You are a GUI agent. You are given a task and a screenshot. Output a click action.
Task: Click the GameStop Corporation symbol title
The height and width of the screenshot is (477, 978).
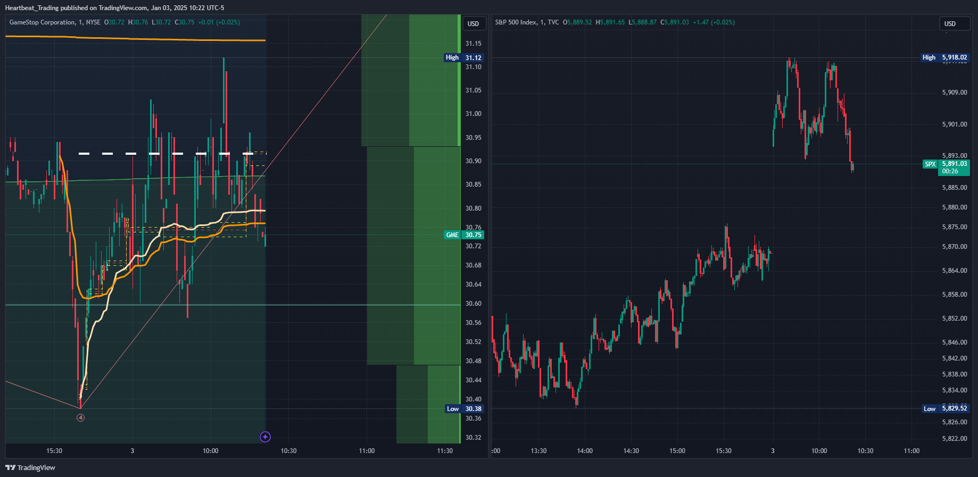(43, 22)
